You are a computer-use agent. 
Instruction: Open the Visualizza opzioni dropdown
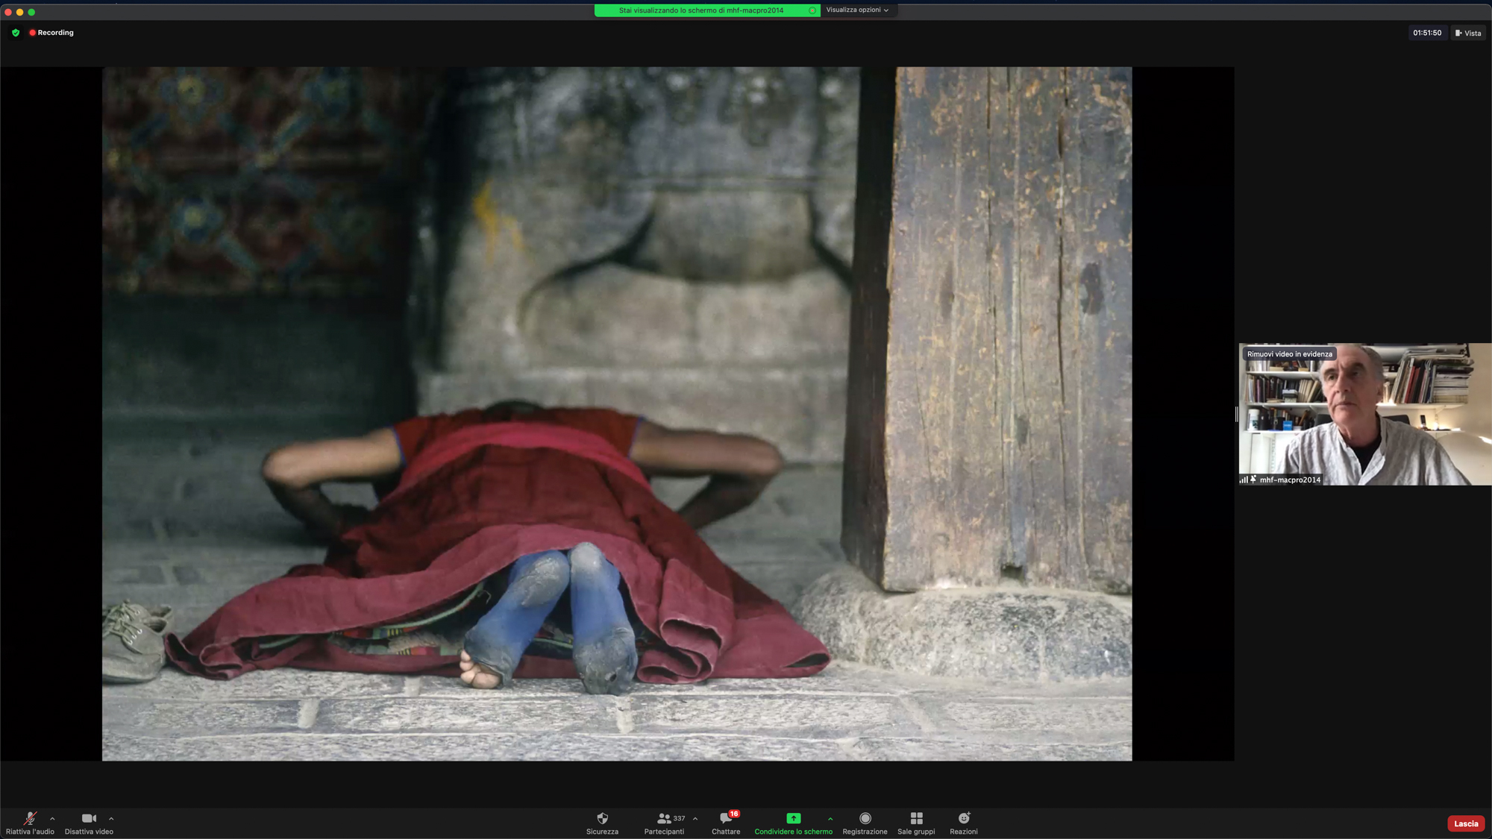coord(857,10)
